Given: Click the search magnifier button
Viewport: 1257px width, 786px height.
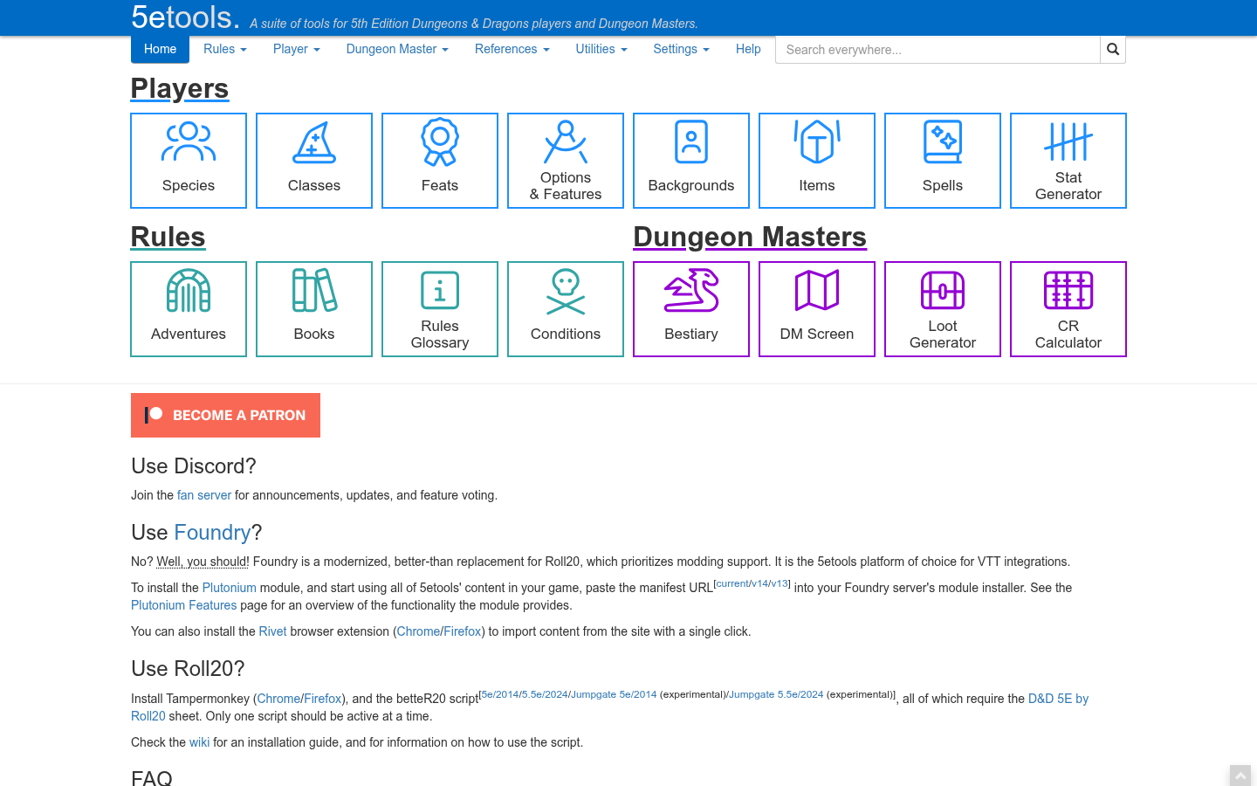Looking at the screenshot, I should click(1113, 50).
